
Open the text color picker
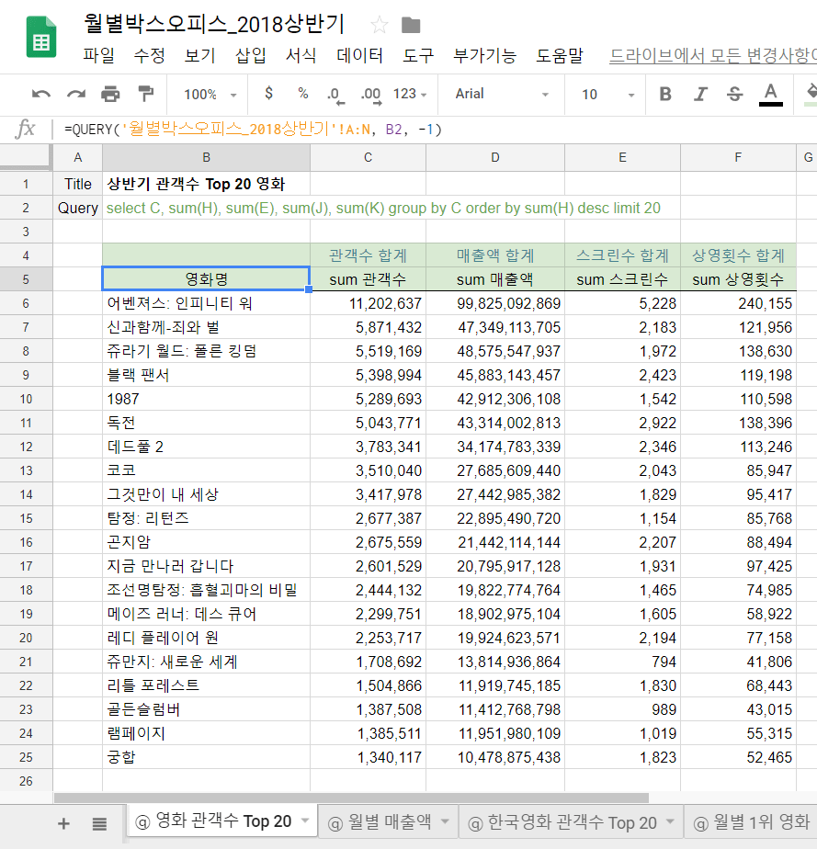click(770, 94)
